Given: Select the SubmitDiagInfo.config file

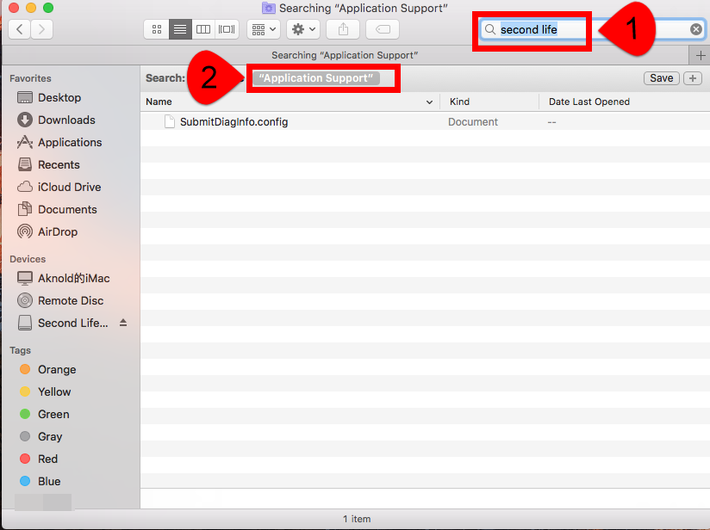Looking at the screenshot, I should (234, 122).
